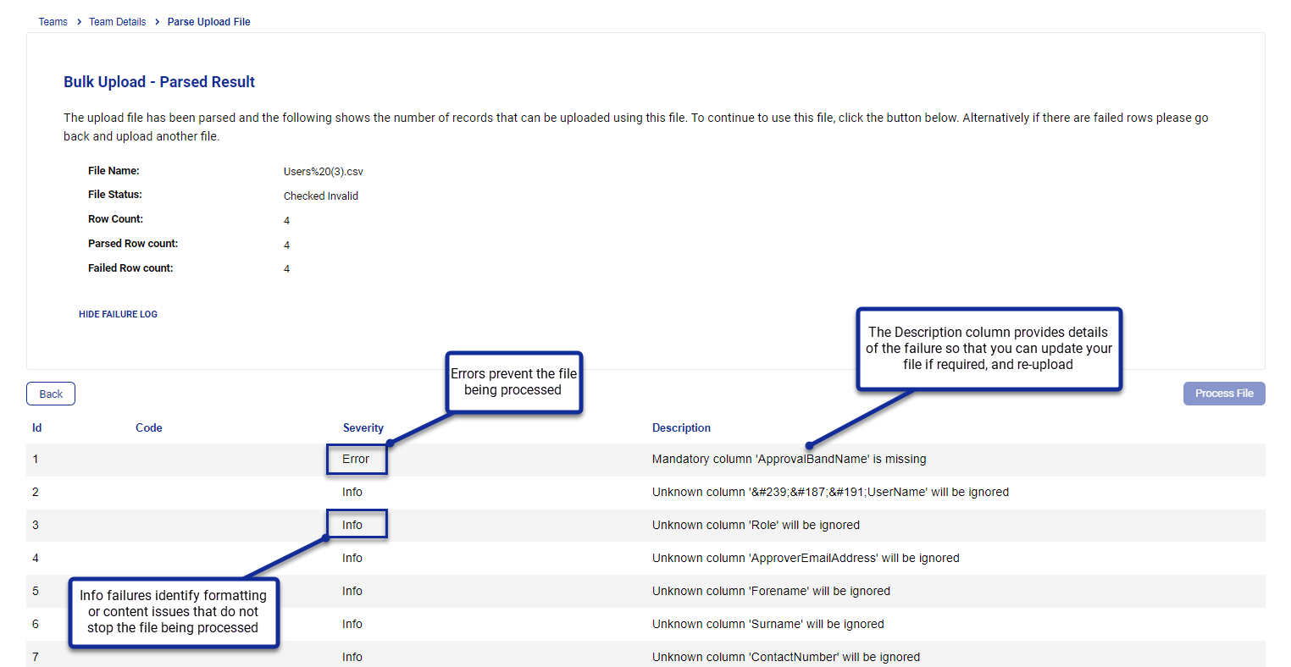
Task: Select the file name 'Users%20(3).csv'
Action: (x=324, y=171)
